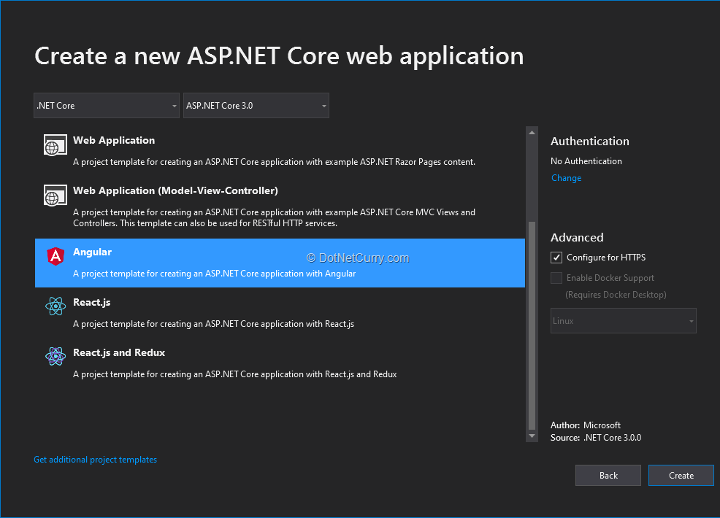The width and height of the screenshot is (720, 518).
Task: Open the Linux OS dropdown
Action: click(623, 321)
